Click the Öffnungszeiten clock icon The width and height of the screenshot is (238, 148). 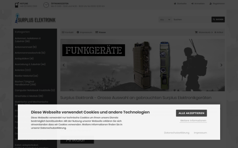point(46,5)
